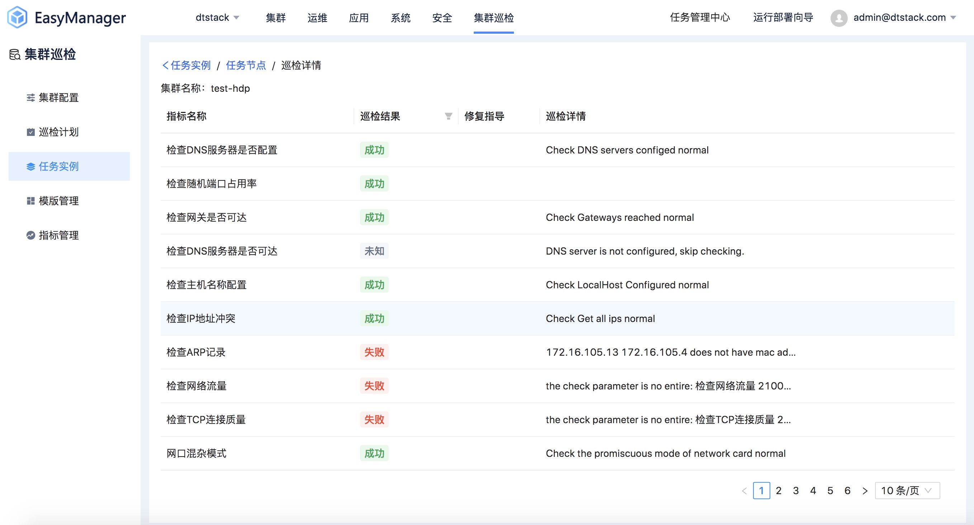Click the 检查主机名称配置 row name
The height and width of the screenshot is (525, 974).
[x=207, y=285]
